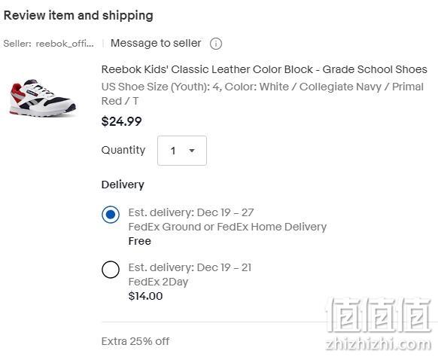Open the Reebok Kids' Classic Leather title link
This screenshot has height=357, width=438.
click(x=264, y=69)
